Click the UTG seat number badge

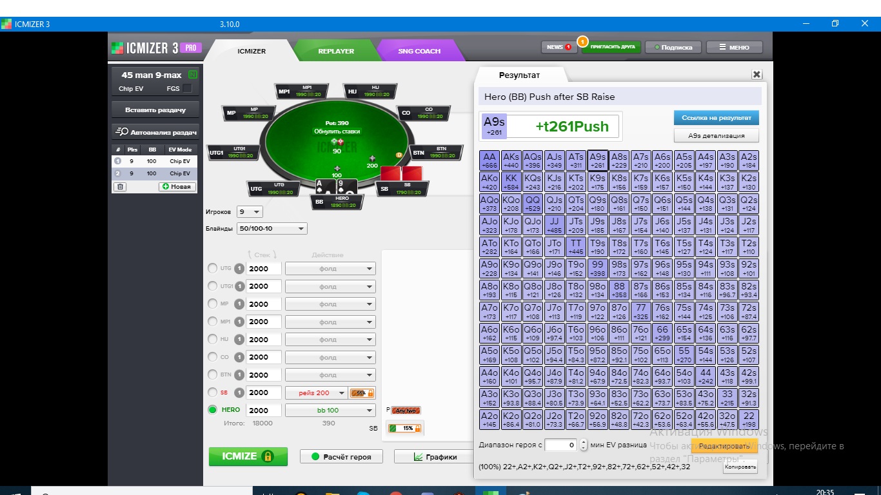pos(239,269)
